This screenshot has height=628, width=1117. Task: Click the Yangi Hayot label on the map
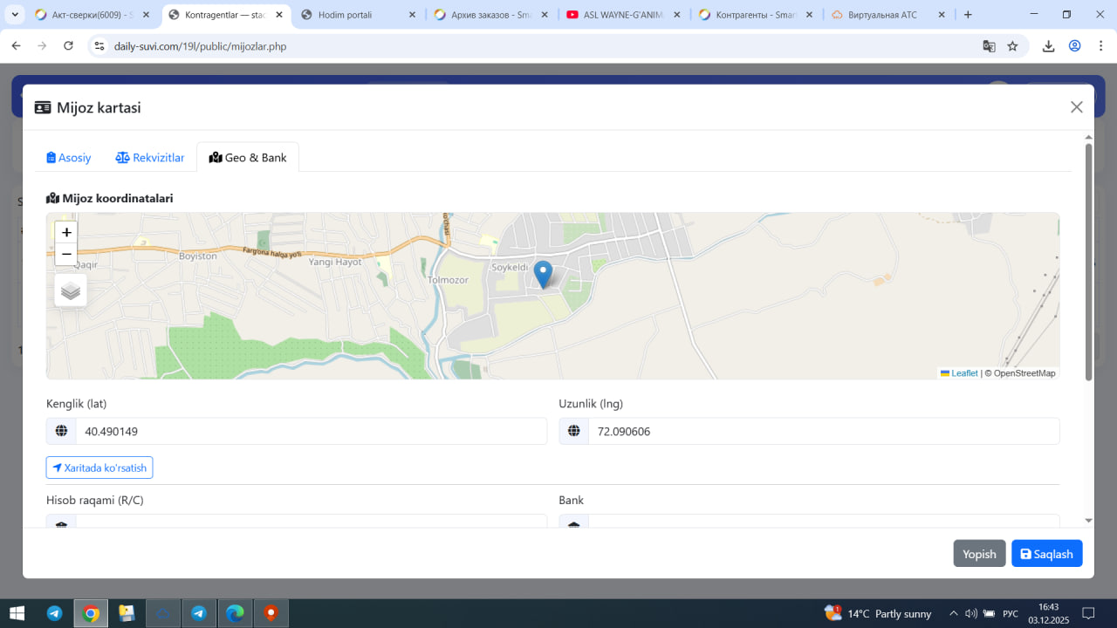(335, 262)
